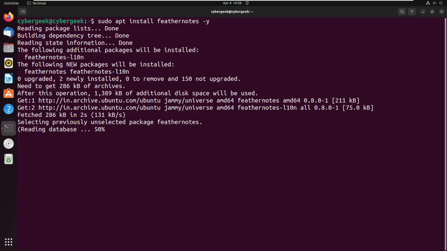
Task: Click the Terminal icon in dock
Action: tap(8, 128)
